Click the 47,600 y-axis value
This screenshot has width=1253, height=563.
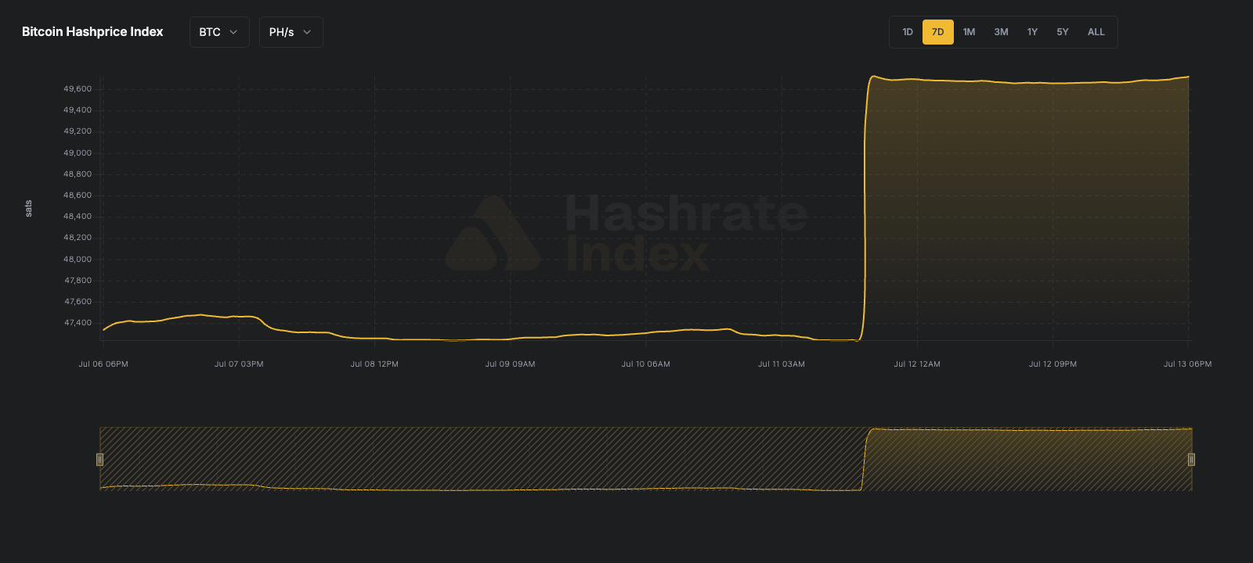point(78,302)
